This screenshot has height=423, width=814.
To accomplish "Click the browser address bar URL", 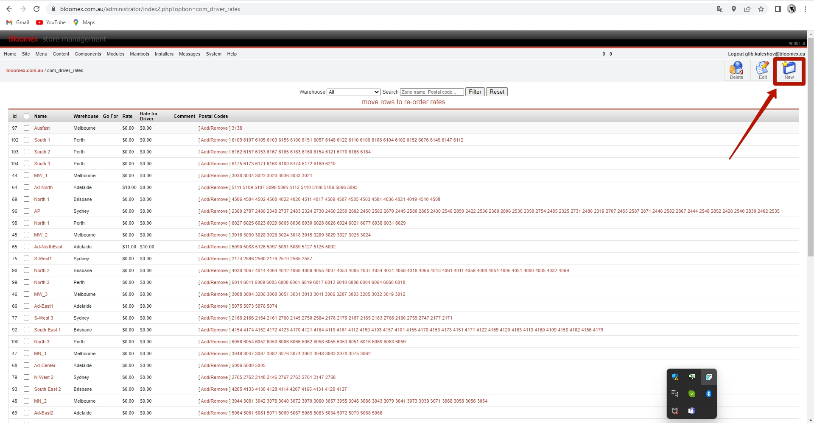I will click(150, 9).
